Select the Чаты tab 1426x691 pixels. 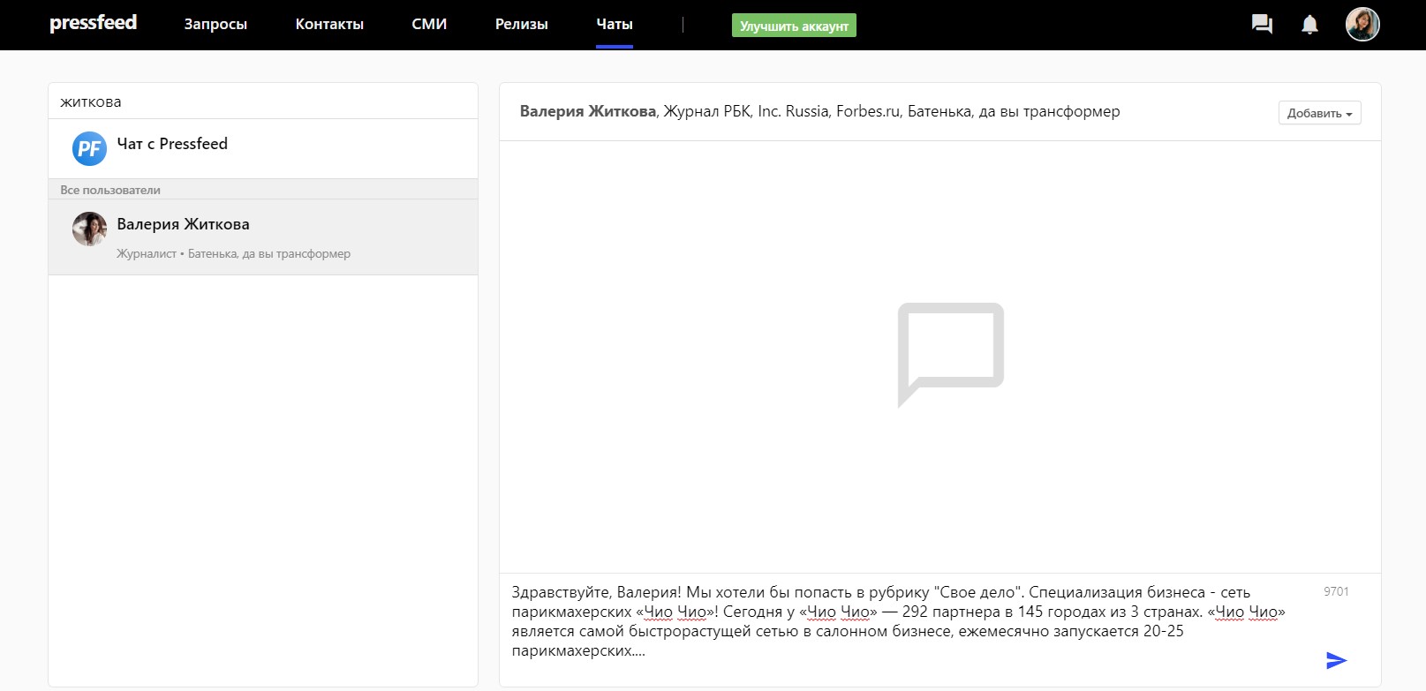pos(615,25)
